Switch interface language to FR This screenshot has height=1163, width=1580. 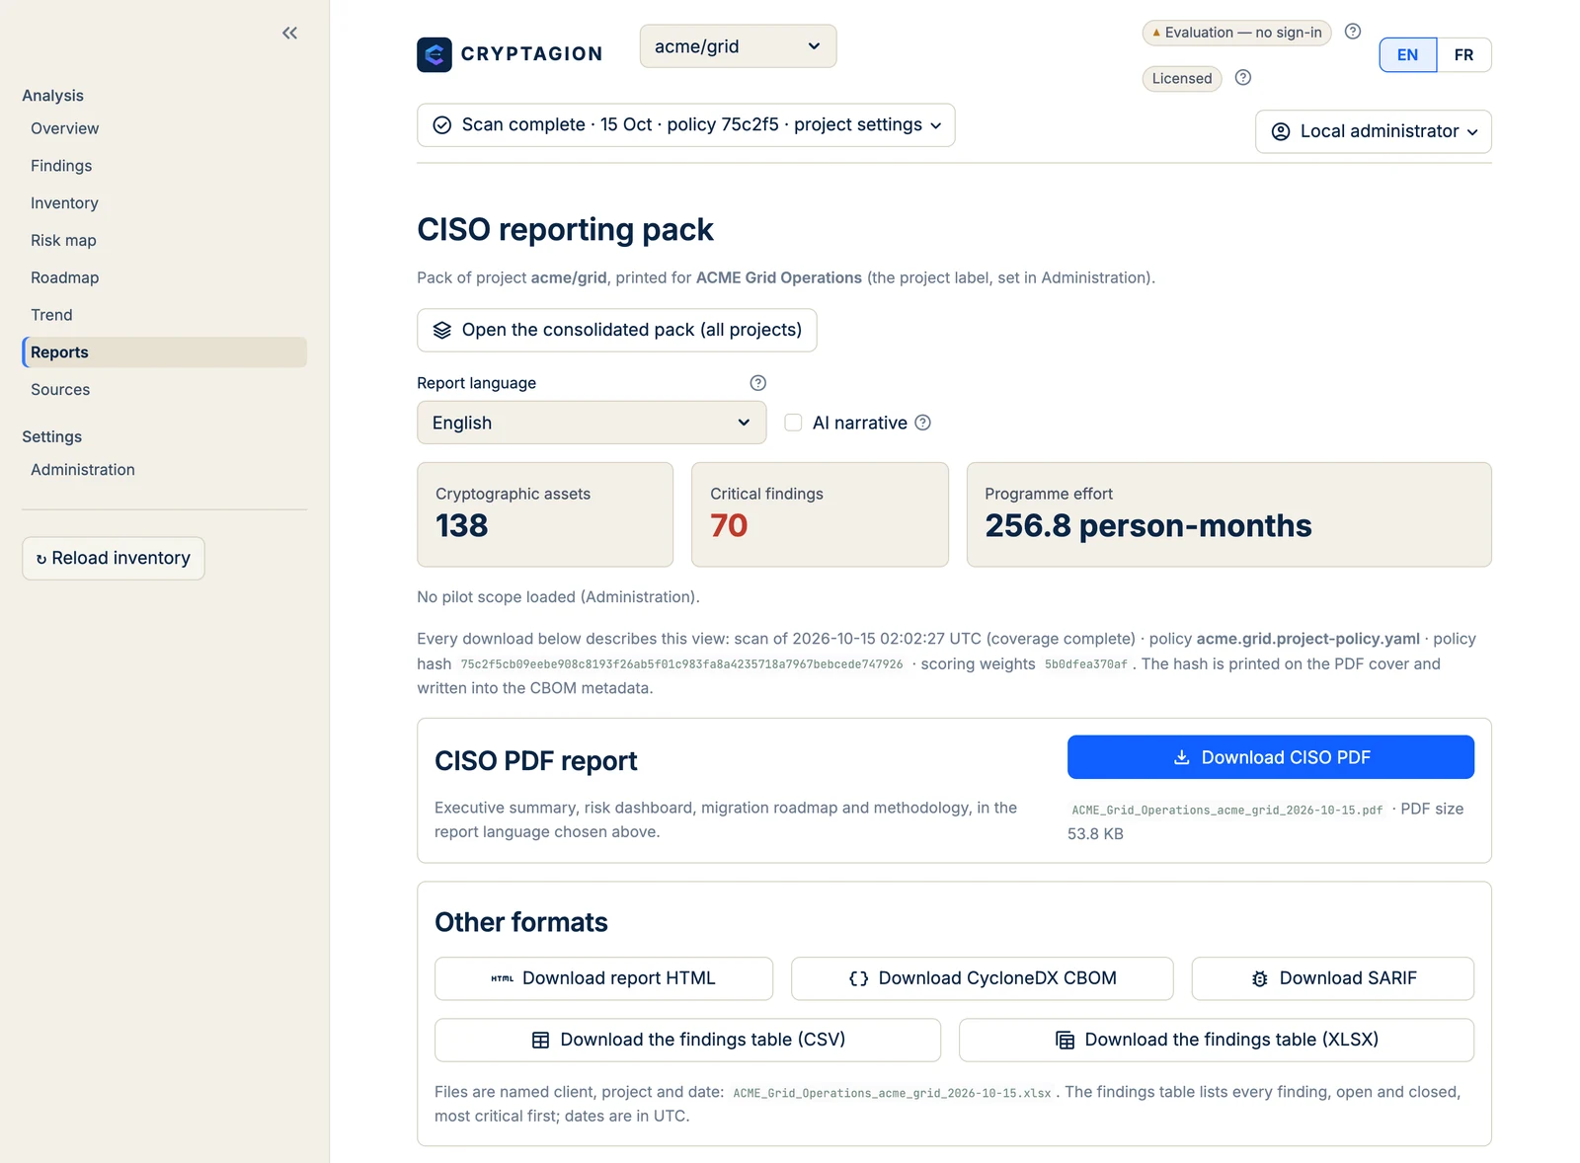pyautogui.click(x=1463, y=55)
